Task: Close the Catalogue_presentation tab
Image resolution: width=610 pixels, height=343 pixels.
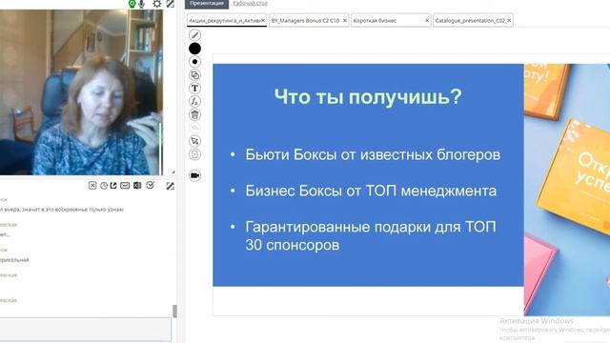Action: [509, 21]
